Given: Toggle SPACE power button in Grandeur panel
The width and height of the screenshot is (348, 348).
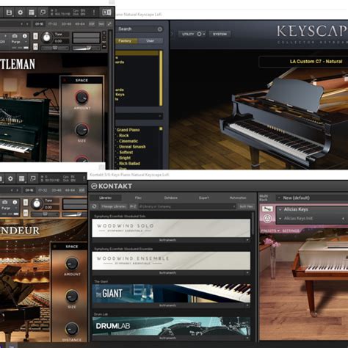Looking at the screenshot, I should 55,247.
